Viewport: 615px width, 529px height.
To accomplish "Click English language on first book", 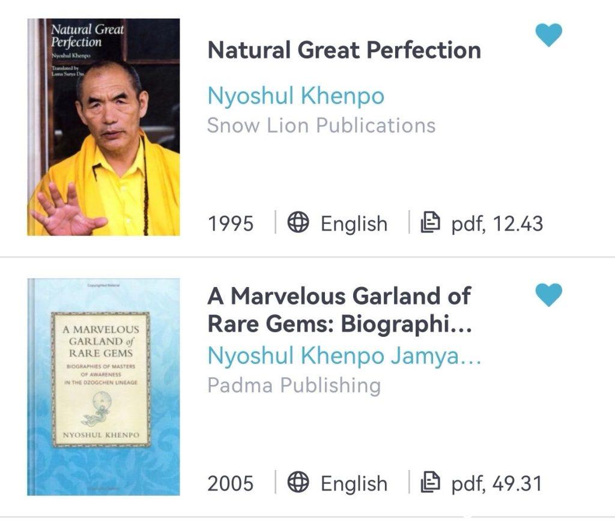I will [x=354, y=224].
